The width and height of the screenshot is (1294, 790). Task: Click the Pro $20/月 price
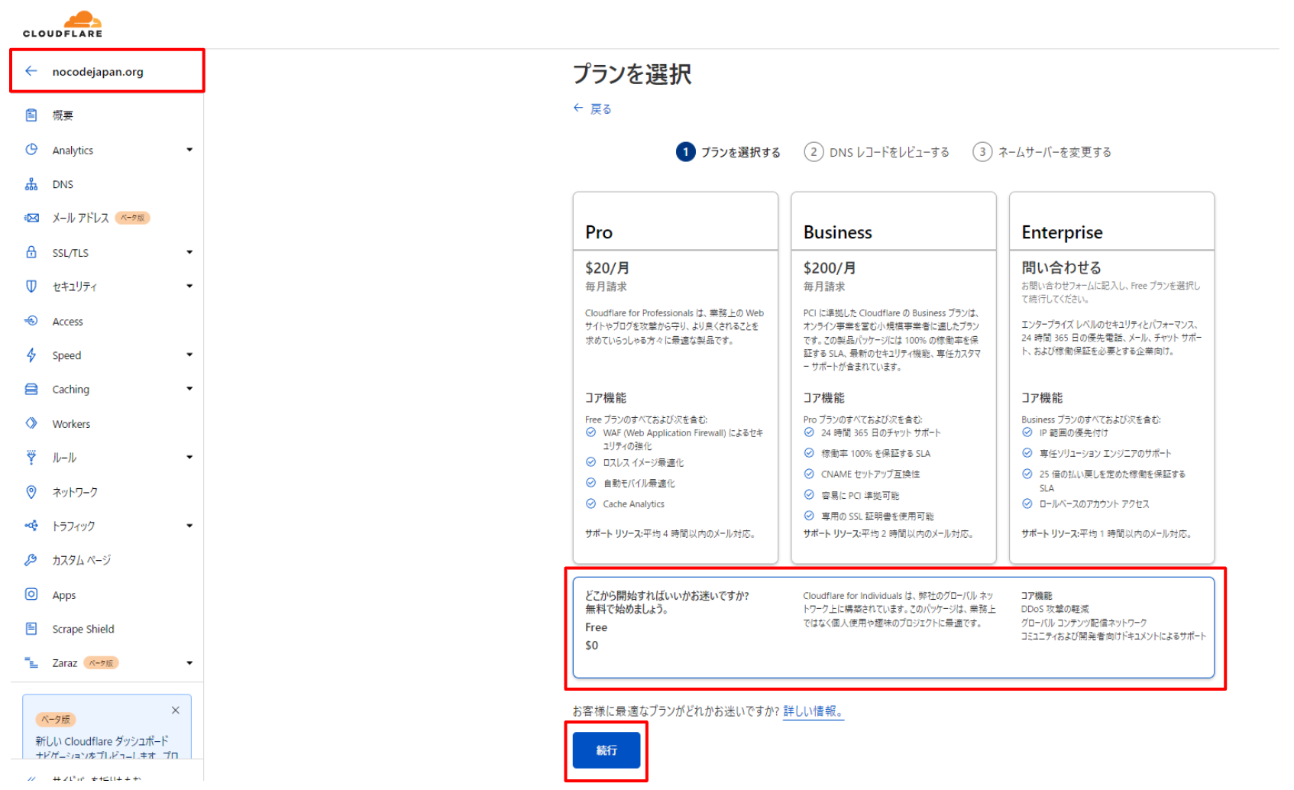click(607, 268)
